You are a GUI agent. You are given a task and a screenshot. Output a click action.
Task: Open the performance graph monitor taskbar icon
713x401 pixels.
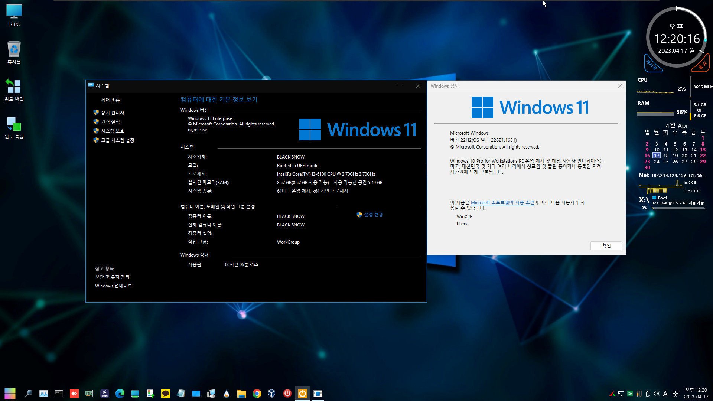pos(43,394)
